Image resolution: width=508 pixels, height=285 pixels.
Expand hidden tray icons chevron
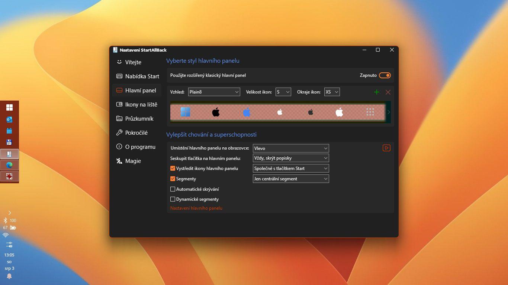pyautogui.click(x=9, y=213)
